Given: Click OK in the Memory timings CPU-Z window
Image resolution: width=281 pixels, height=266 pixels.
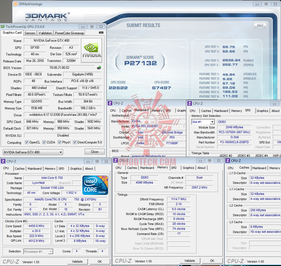Looking at the screenshot, I should (x=212, y=261).
